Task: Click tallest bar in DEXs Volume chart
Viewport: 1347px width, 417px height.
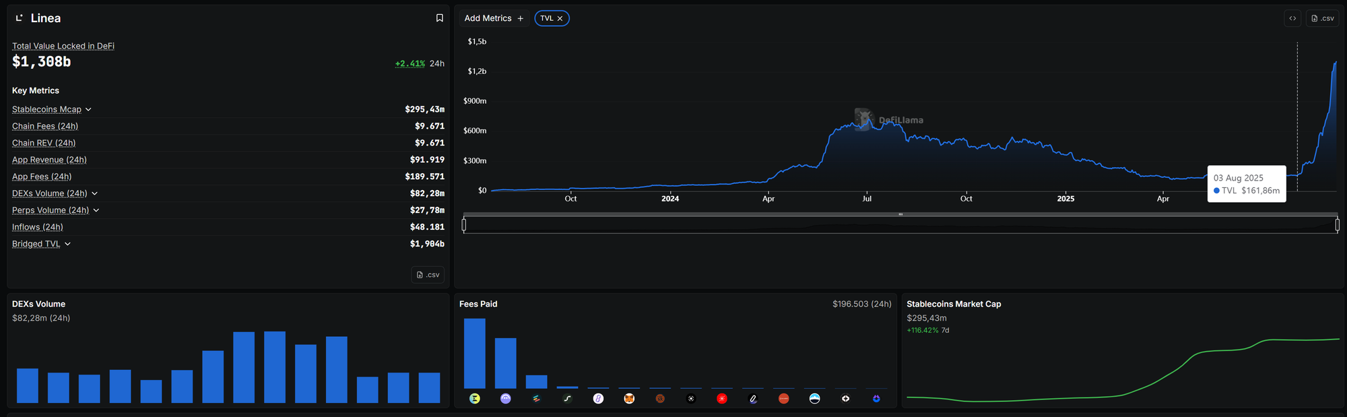Action: (275, 367)
